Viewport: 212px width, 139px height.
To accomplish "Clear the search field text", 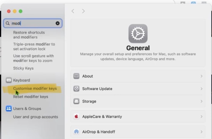I will pos(58,23).
